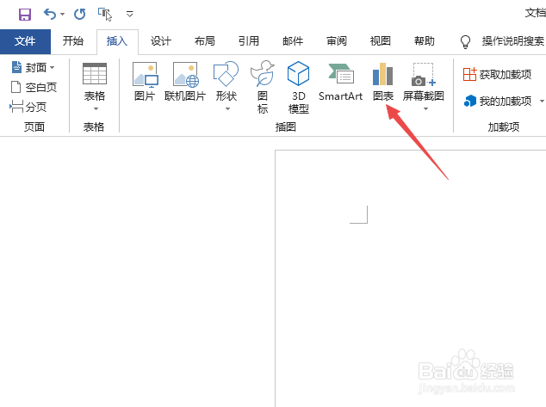Expand the 封面 dropdown arrow

pyautogui.click(x=53, y=67)
